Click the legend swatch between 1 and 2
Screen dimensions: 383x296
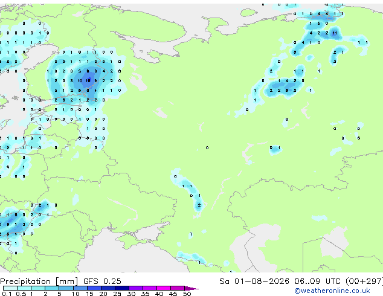click(x=38, y=288)
